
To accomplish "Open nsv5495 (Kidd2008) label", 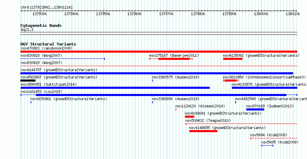I will coord(280,142).
